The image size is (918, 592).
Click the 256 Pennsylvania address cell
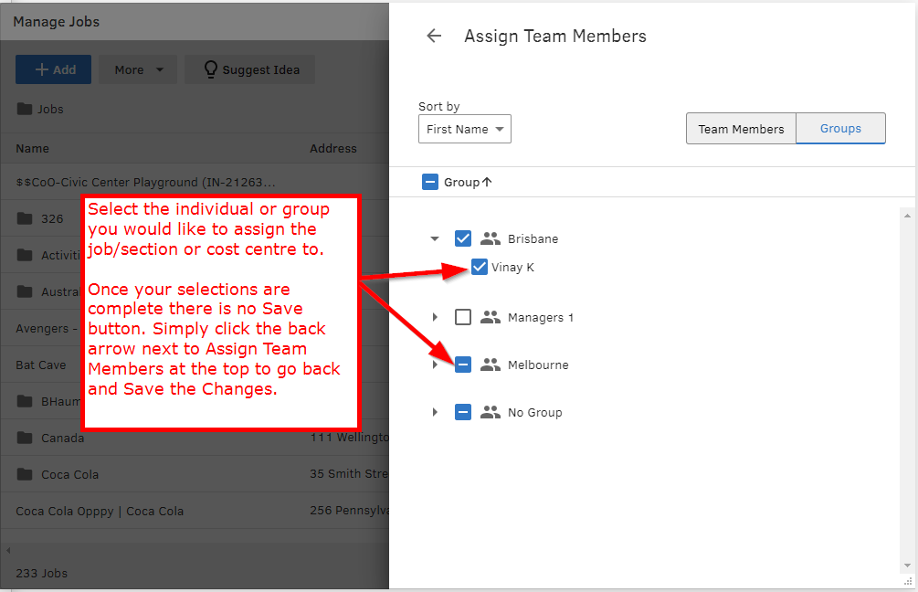pyautogui.click(x=349, y=511)
